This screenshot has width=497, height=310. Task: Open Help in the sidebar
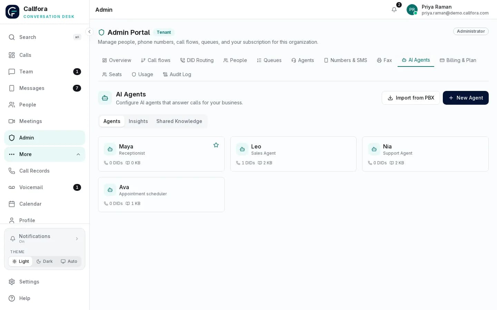click(45, 298)
